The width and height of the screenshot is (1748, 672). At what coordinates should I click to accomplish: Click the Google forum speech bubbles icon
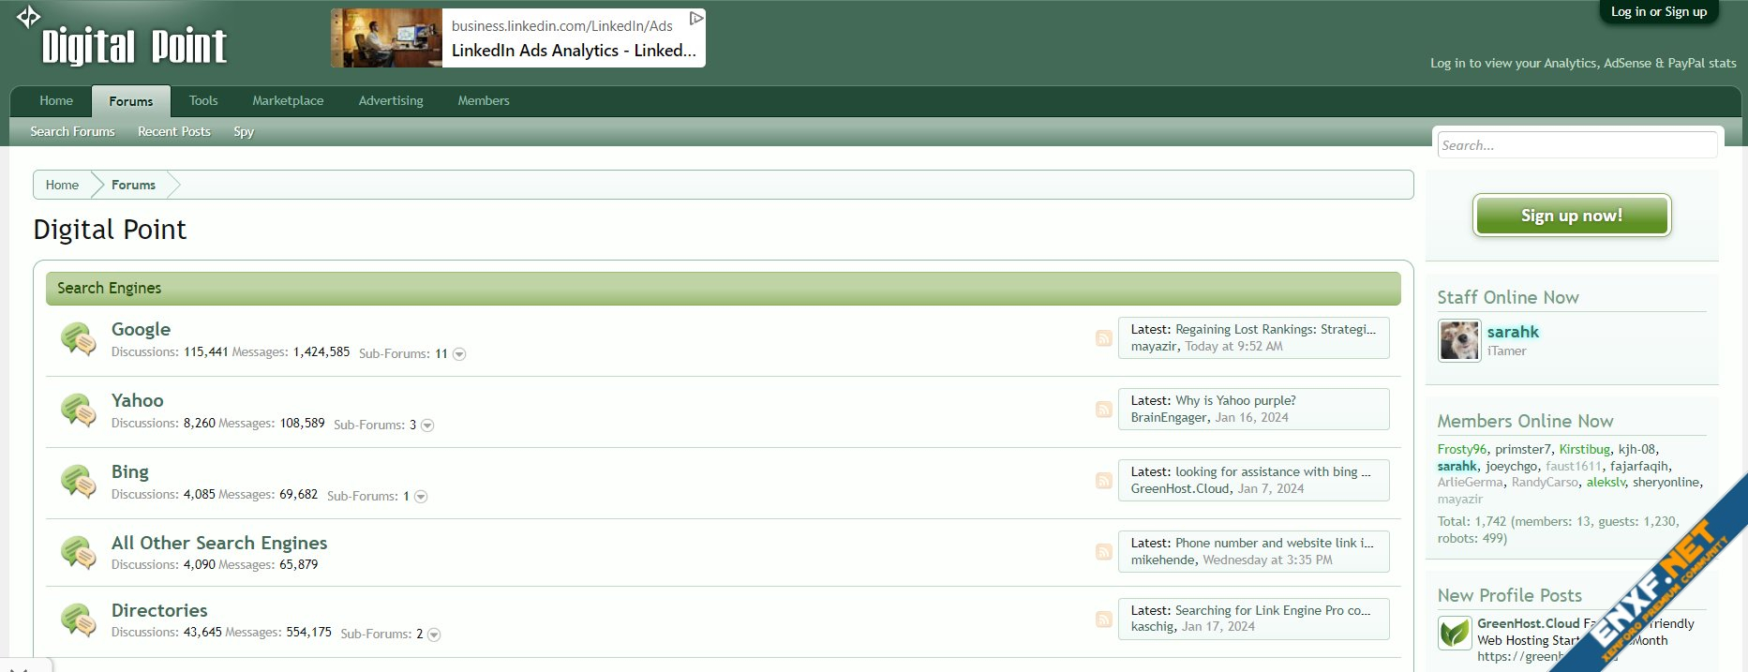(x=78, y=338)
